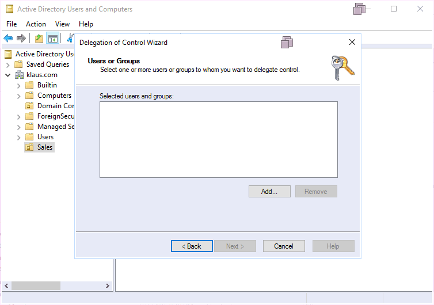Expand the Builtin container
Image resolution: width=434 pixels, height=305 pixels.
click(18, 85)
